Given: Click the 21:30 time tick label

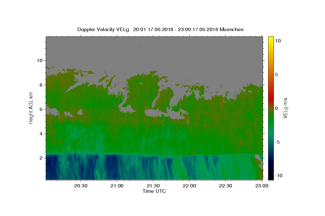Looking at the screenshot, I should tap(153, 186).
